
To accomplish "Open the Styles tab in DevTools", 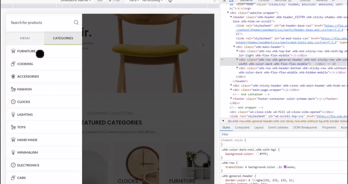I will click(x=226, y=127).
